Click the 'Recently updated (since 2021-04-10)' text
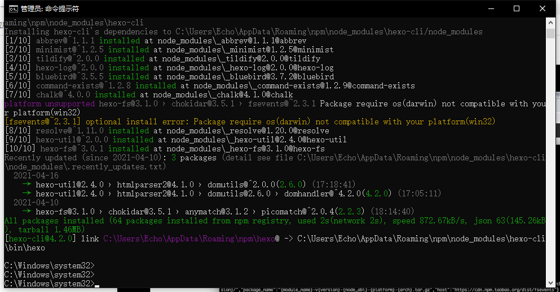Image resolution: width=560 pixels, height=292 pixels. point(86,158)
